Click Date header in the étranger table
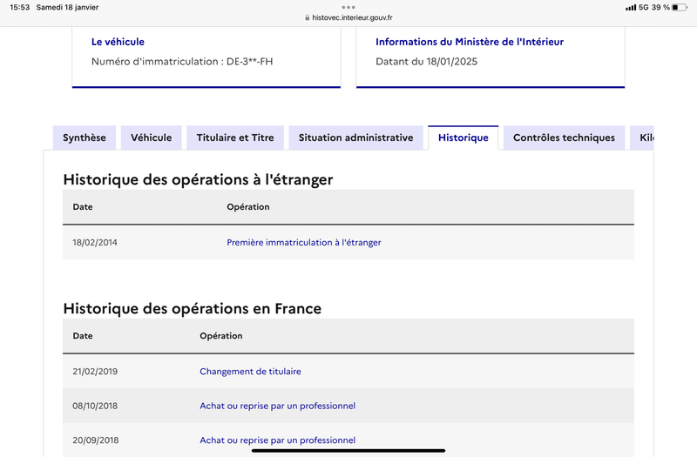 click(x=83, y=207)
